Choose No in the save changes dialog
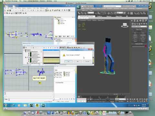 pyautogui.click(x=78, y=62)
